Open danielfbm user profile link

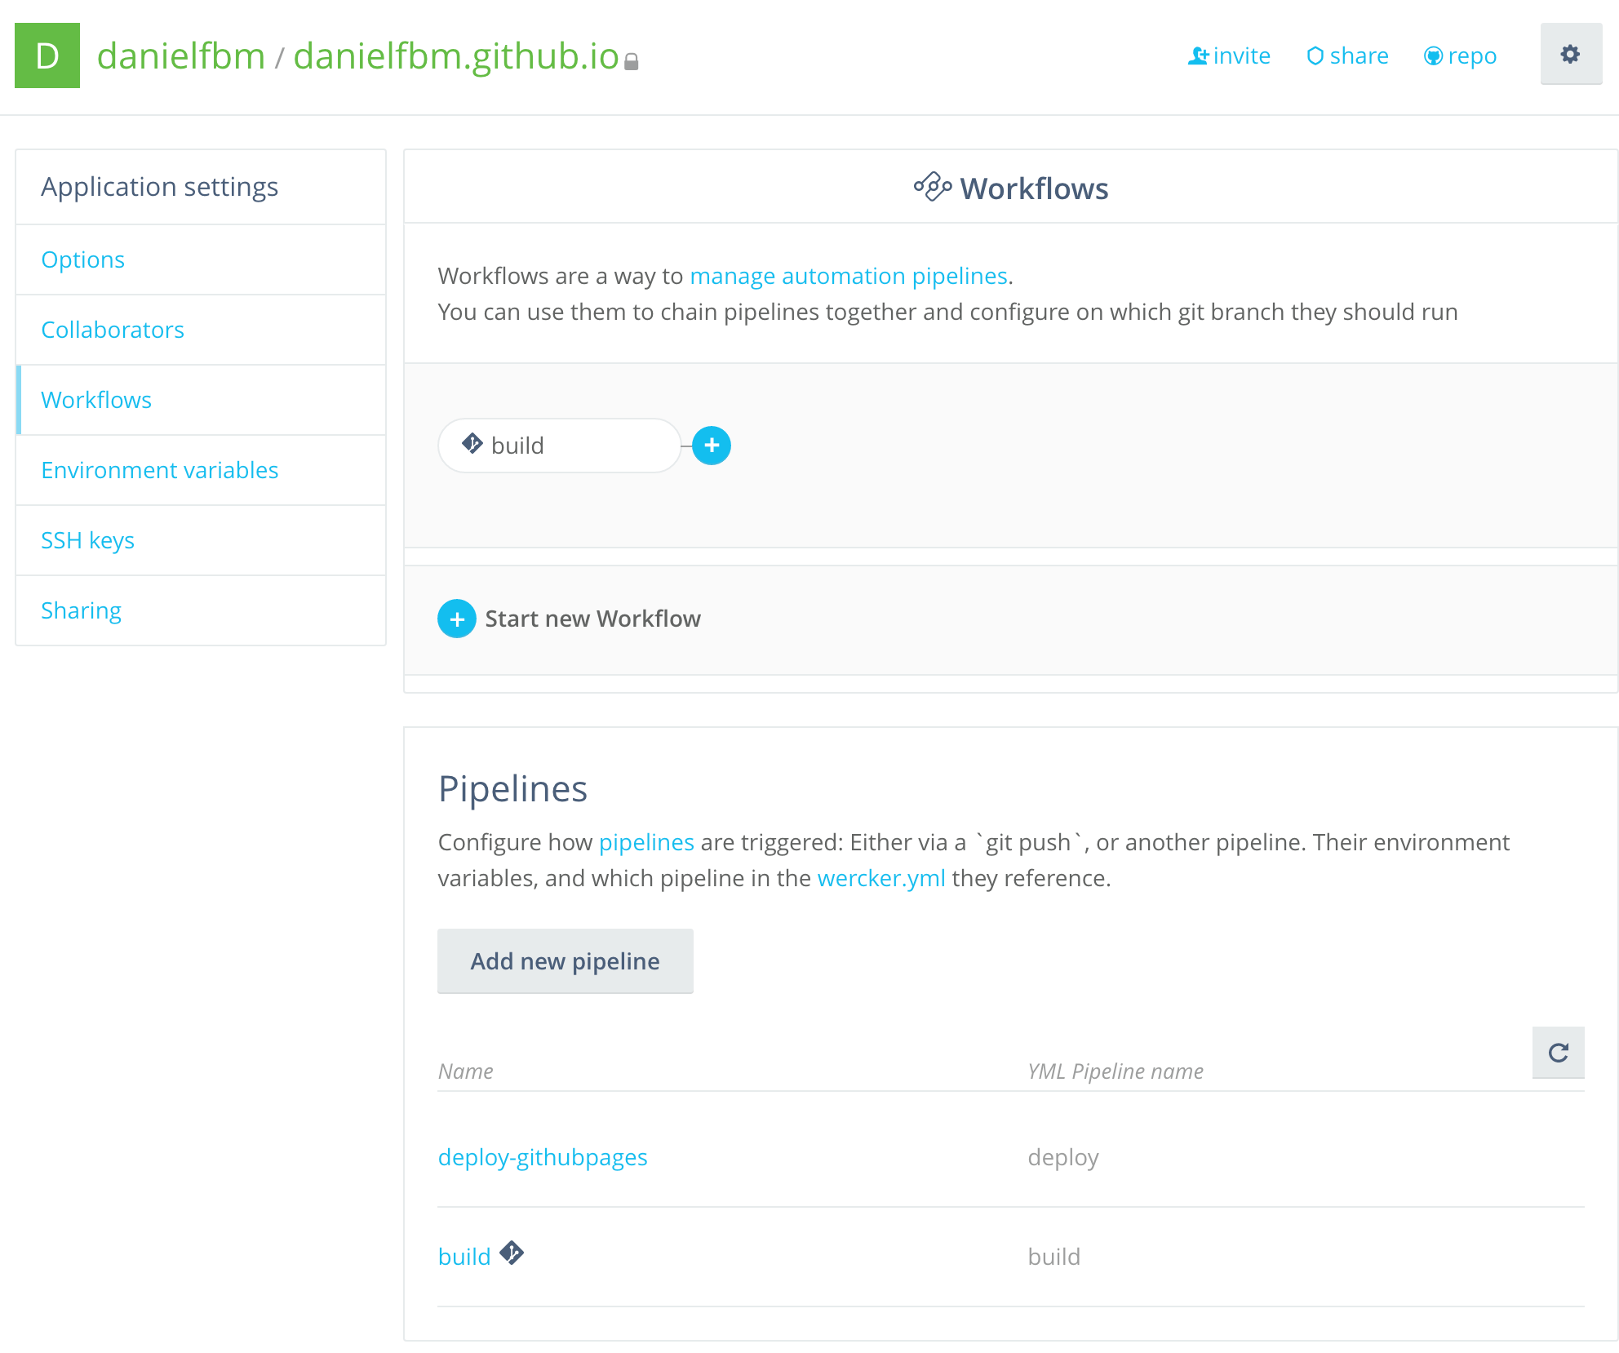[181, 55]
